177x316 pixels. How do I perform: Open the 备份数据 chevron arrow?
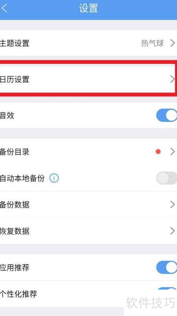tap(172, 204)
